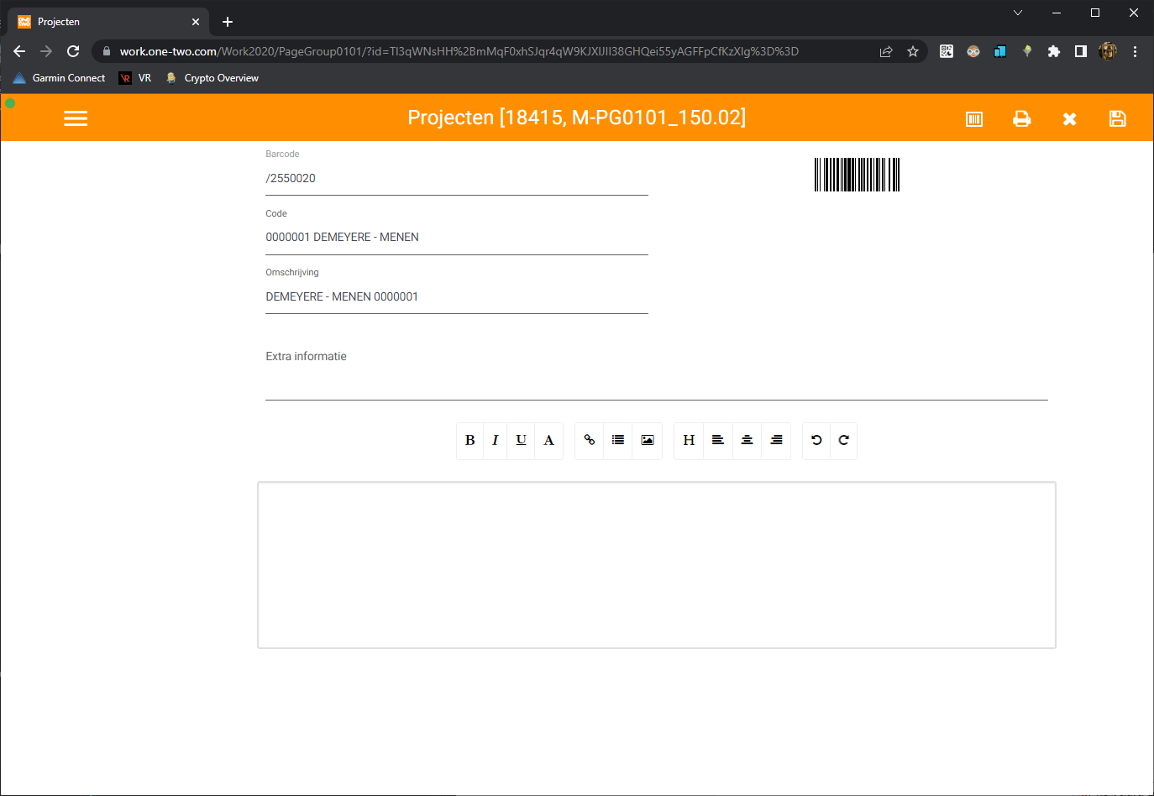Image resolution: width=1154 pixels, height=796 pixels.
Task: Insert an image using the picture icon
Action: [x=648, y=441]
